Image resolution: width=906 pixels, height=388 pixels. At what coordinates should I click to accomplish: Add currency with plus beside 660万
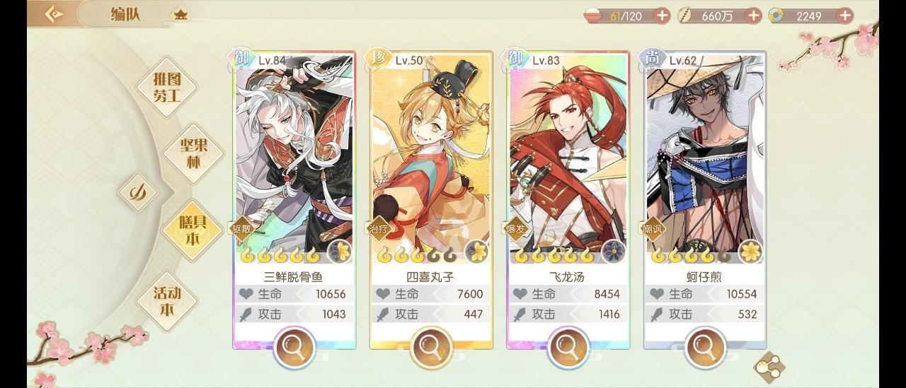754,16
